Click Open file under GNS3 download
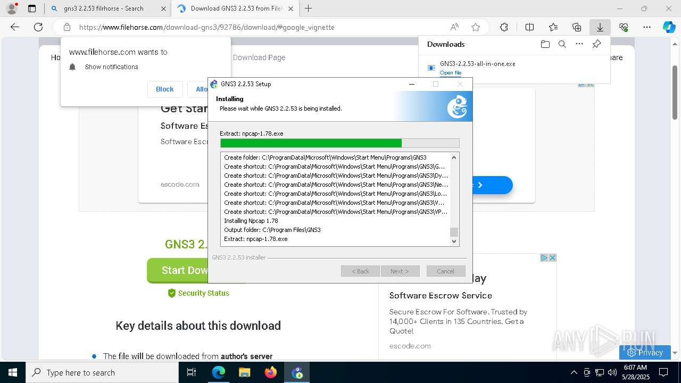Screen dimensions: 681x383 (x=451, y=73)
